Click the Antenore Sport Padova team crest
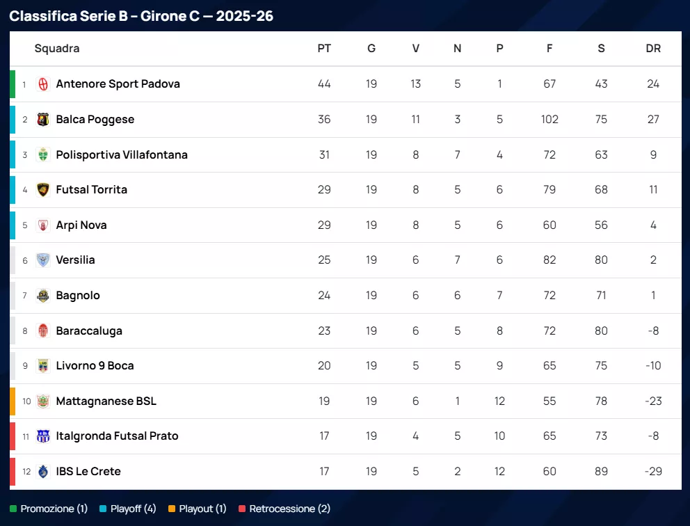The width and height of the screenshot is (690, 526). pos(43,84)
